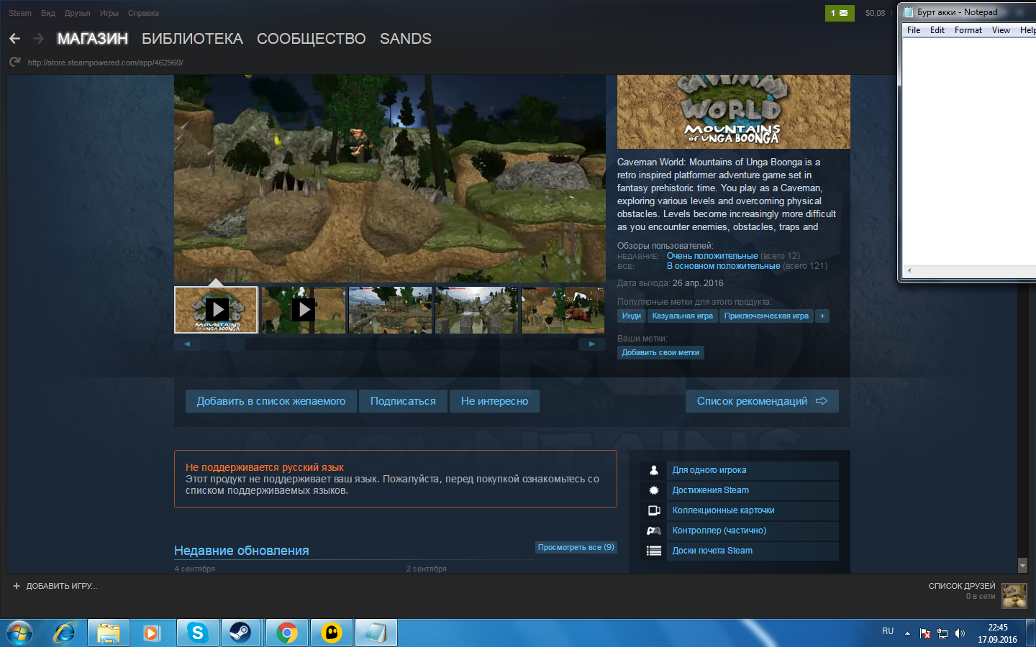Open Notepad Edit menu
Screen dimensions: 1036x647
937,30
